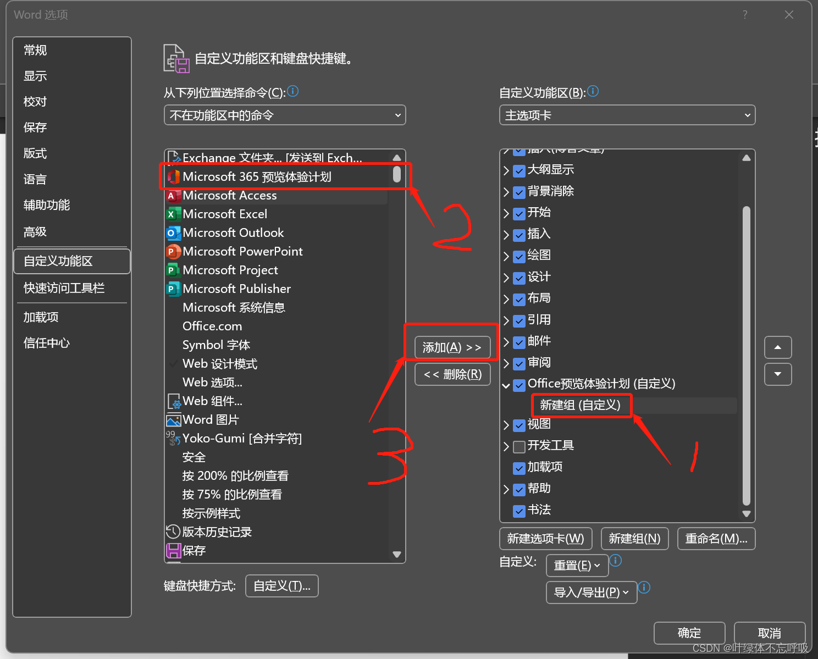Expand the 邮件 tab node
This screenshot has width=818, height=659.
coord(506,342)
